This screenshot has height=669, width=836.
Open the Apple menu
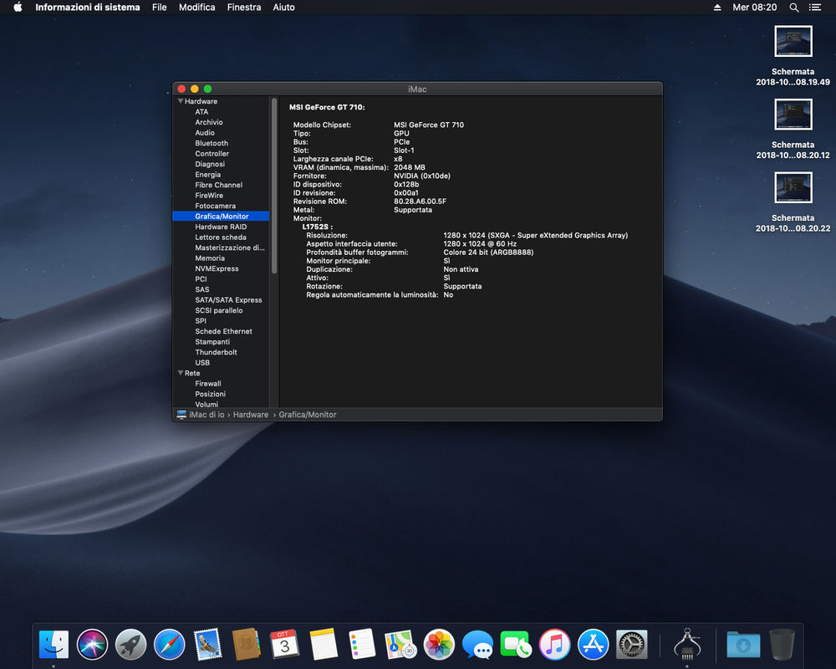(18, 7)
